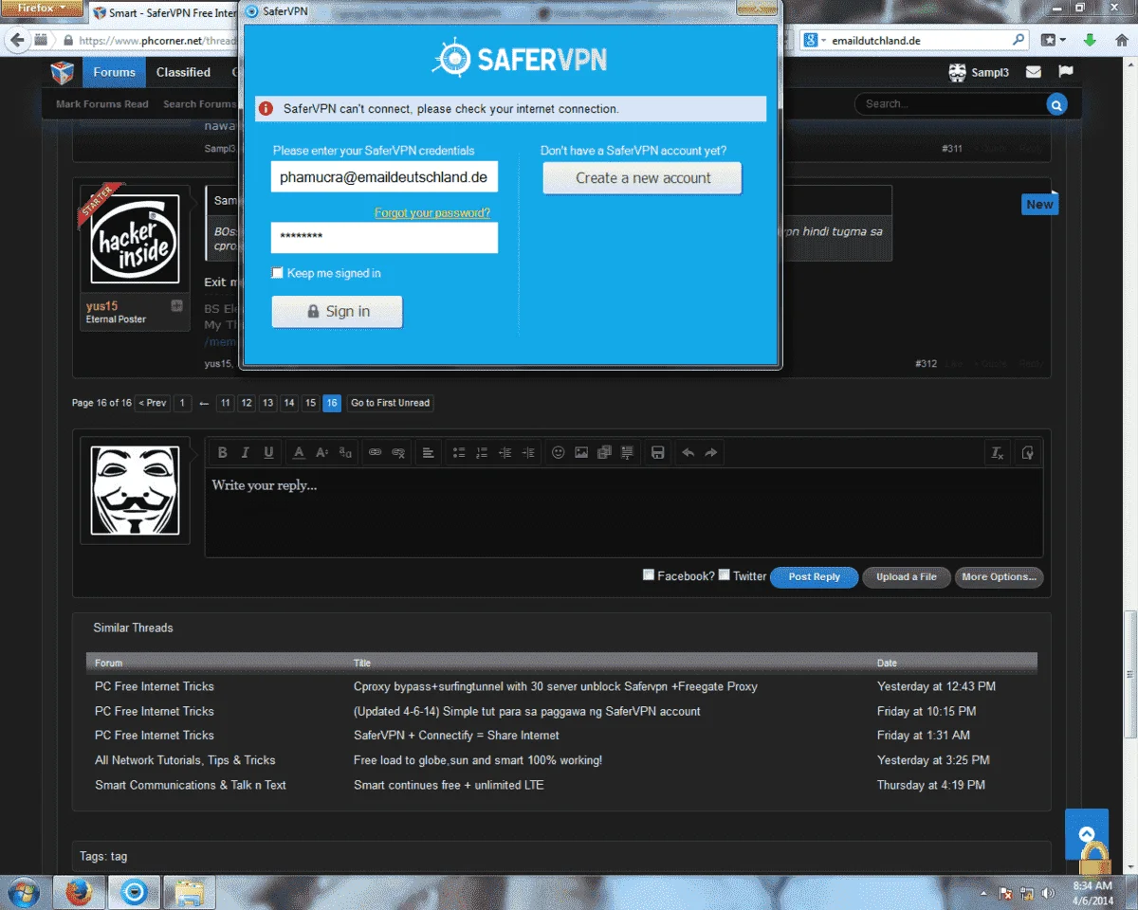Screen dimensions: 1138x910
Task: Open the font family tool
Action: (345, 453)
